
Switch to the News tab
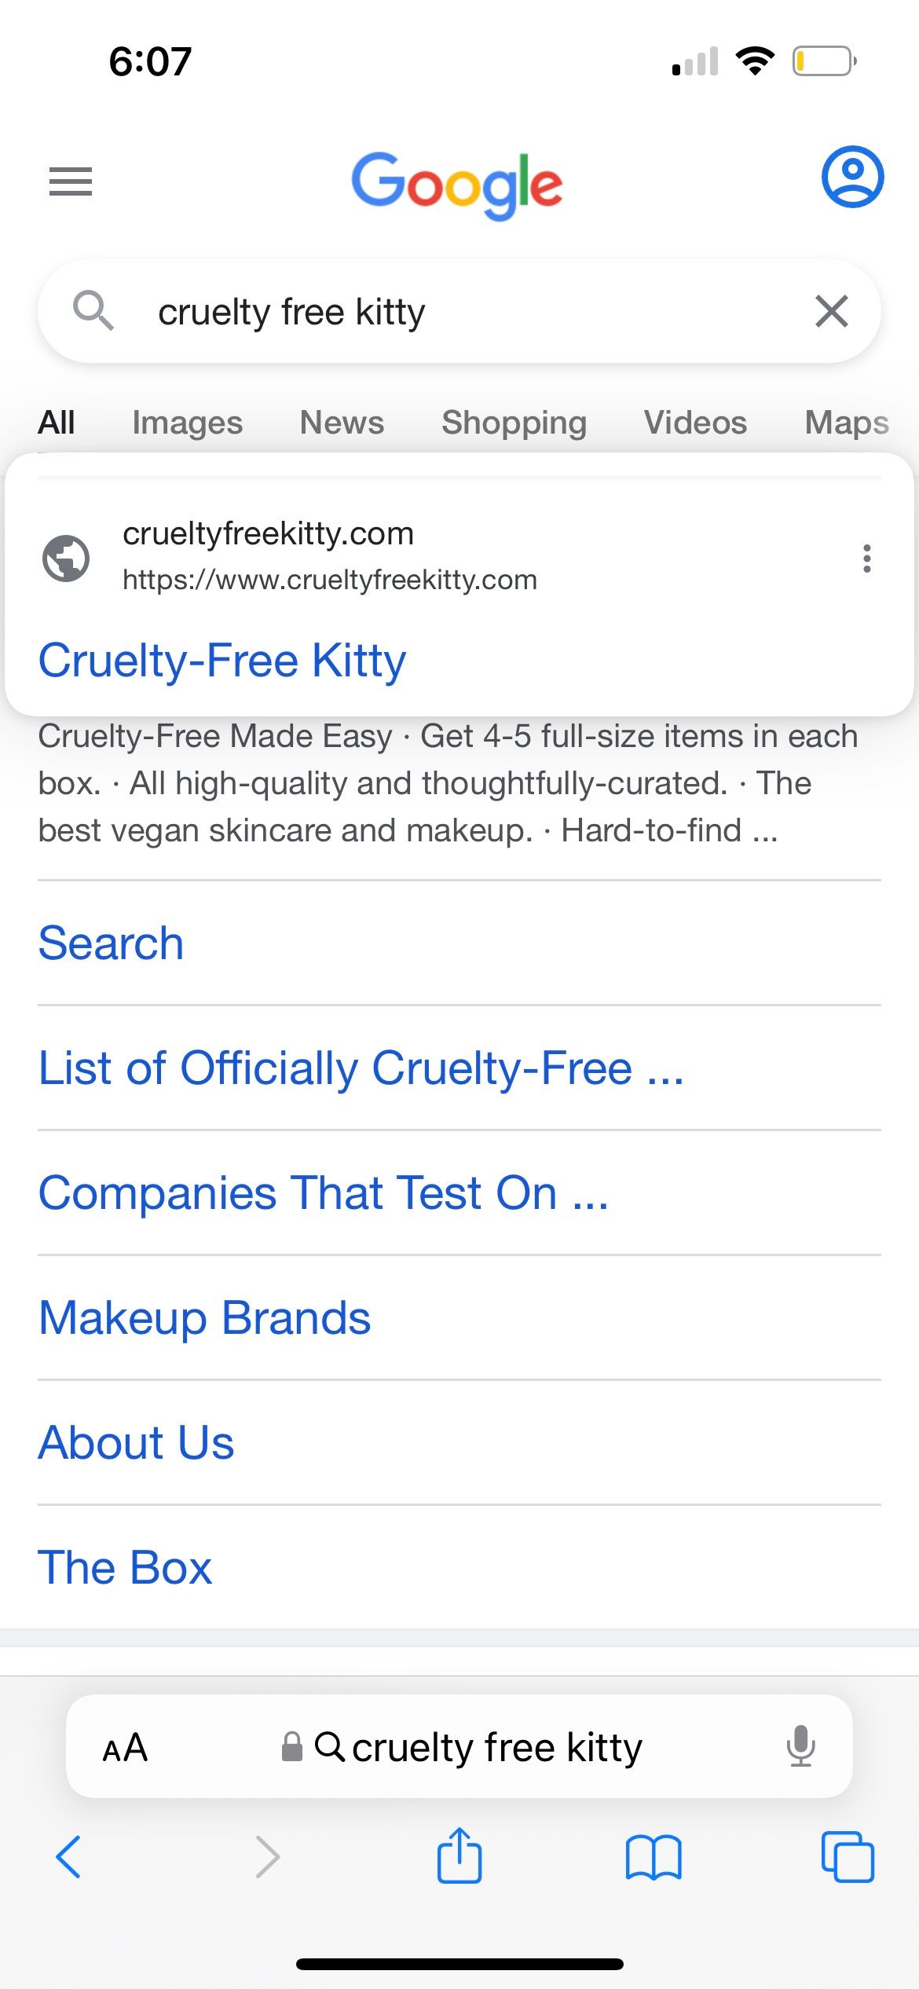[342, 423]
